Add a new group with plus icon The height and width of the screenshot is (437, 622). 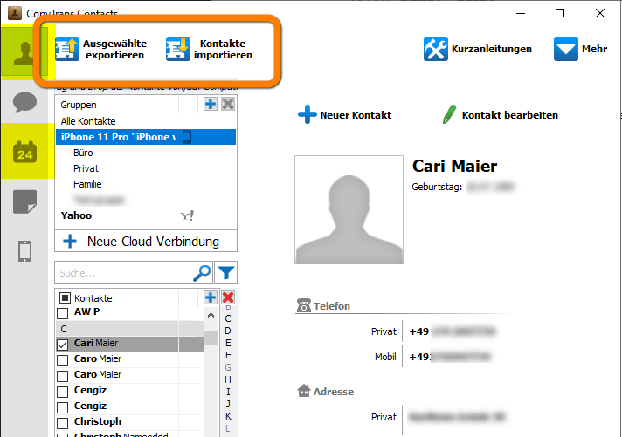(211, 104)
